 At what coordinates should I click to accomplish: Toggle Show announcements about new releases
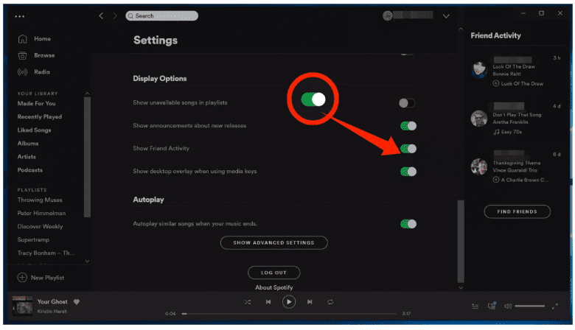[x=408, y=126]
